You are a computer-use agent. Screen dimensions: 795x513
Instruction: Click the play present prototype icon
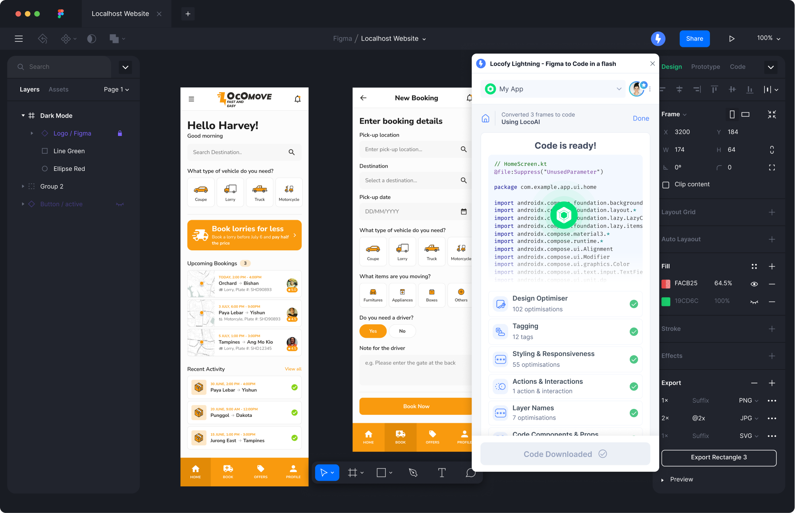pos(731,39)
